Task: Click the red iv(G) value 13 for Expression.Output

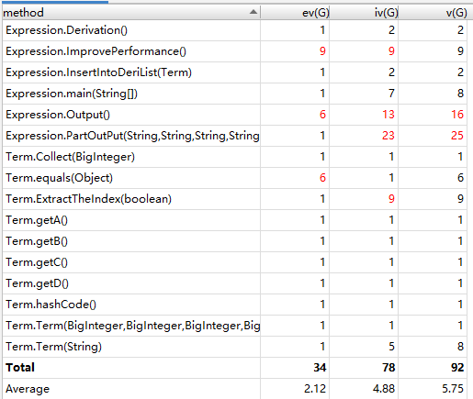Action: click(x=389, y=115)
